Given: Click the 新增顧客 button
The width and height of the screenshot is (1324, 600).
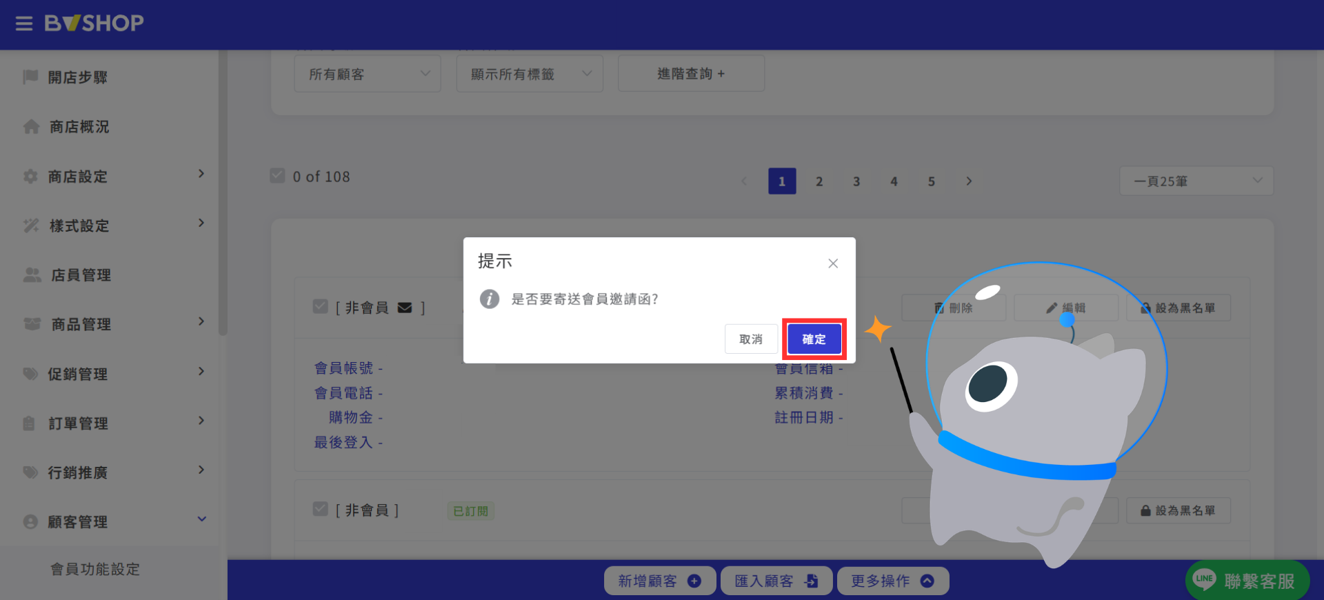Looking at the screenshot, I should pos(660,581).
